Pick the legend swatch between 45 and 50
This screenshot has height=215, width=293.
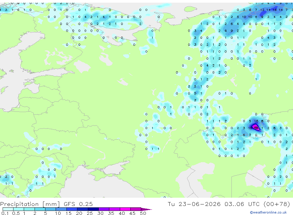tap(136, 209)
